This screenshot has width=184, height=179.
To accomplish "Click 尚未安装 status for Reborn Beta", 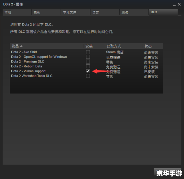I will coord(151,67).
